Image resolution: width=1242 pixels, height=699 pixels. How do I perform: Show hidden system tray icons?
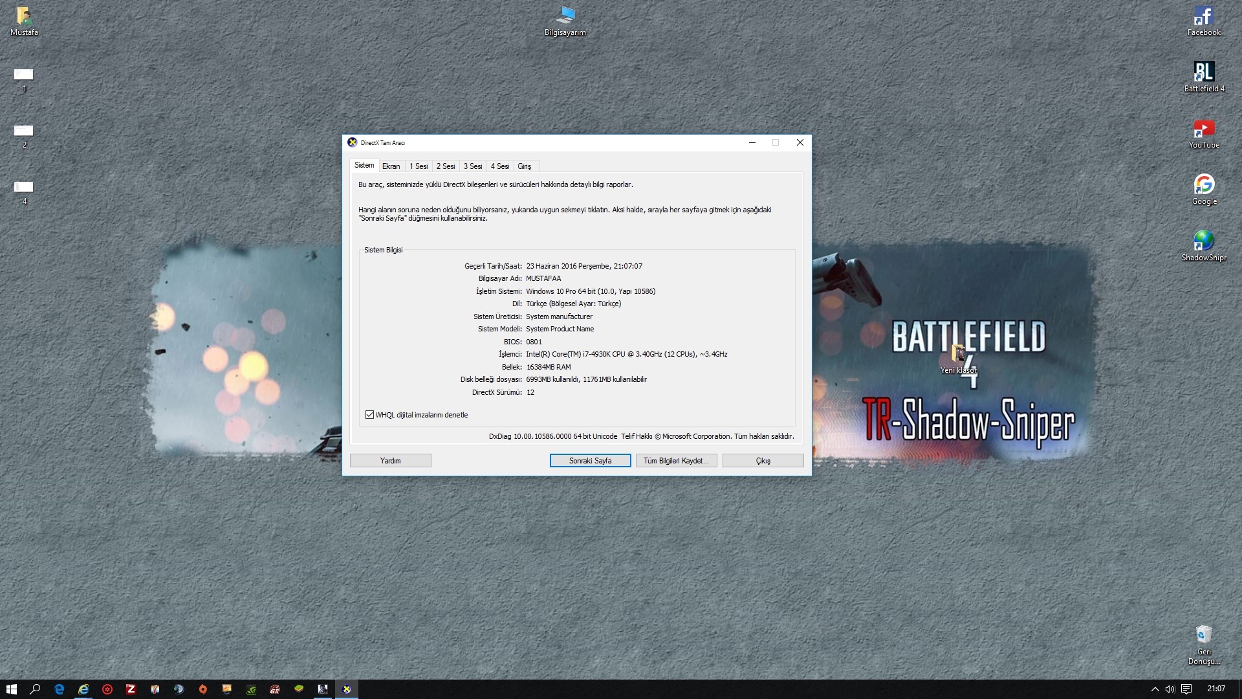1155,689
